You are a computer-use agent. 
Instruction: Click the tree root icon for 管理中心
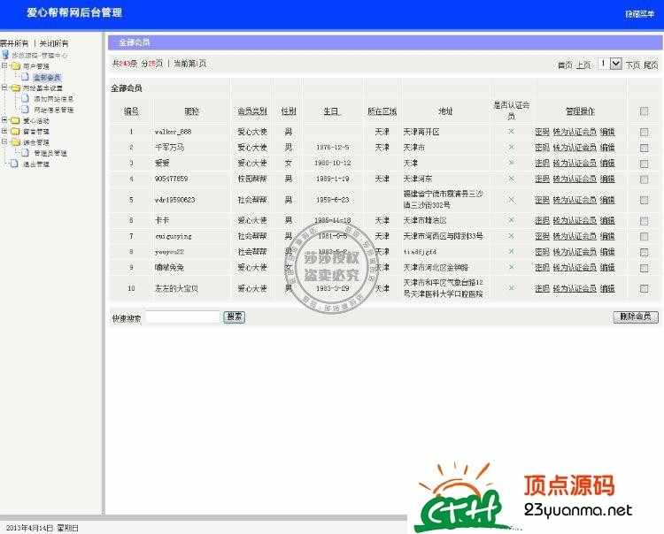[5, 55]
